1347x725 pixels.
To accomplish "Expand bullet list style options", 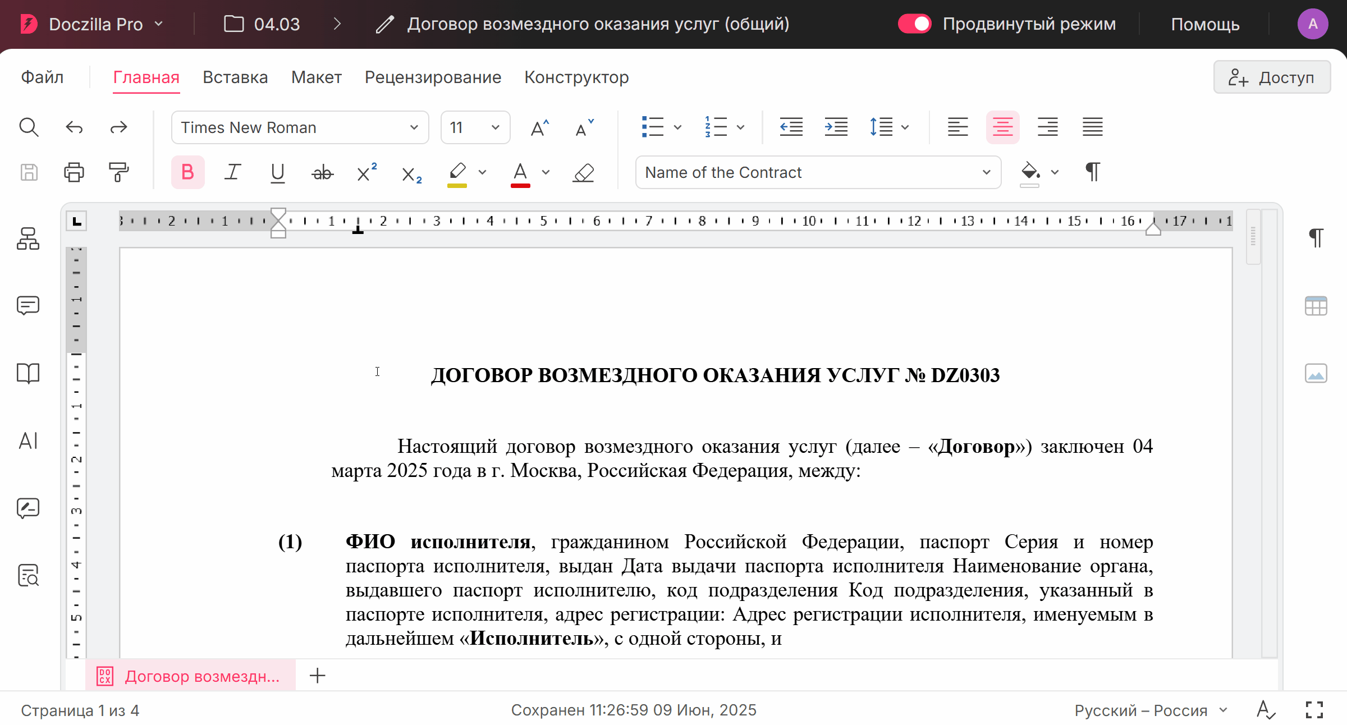I will 677,127.
